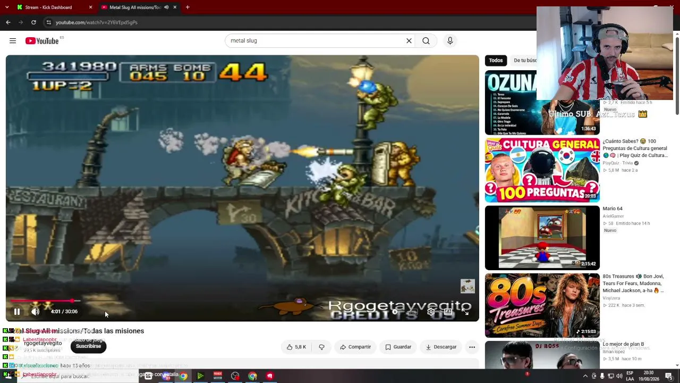Screen dimensions: 680x383
Task: Download the video with Descargar
Action: [x=441, y=347]
